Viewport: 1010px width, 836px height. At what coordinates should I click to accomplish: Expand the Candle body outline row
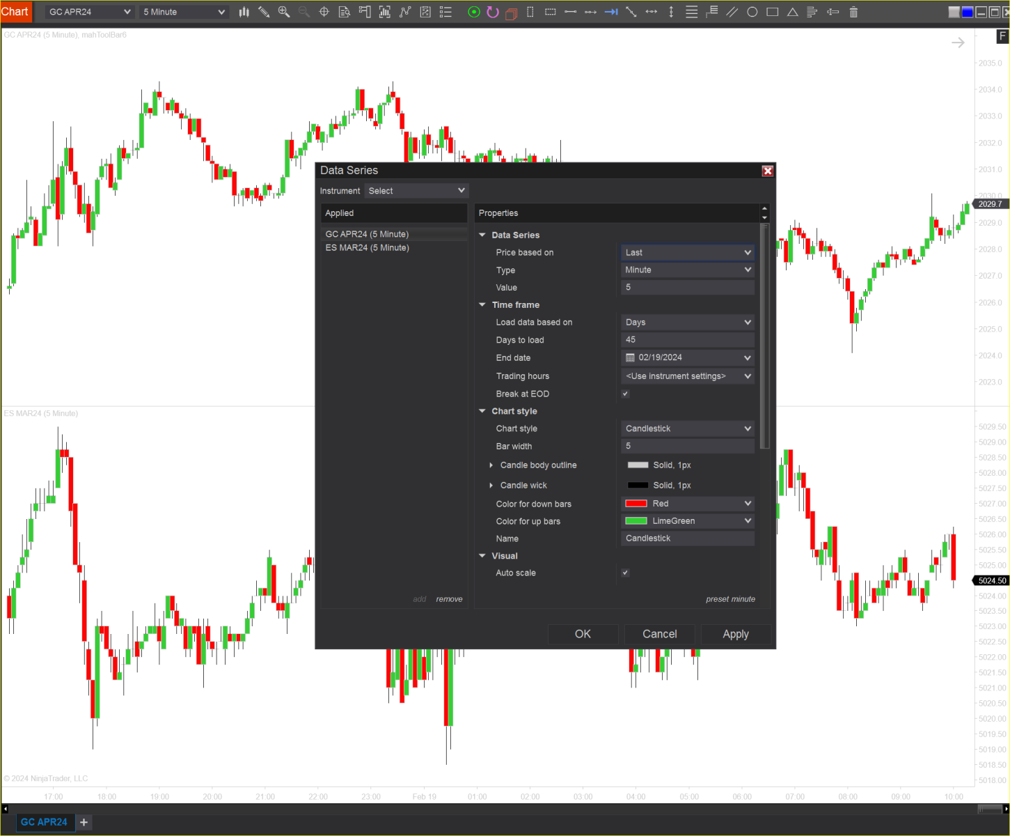491,465
